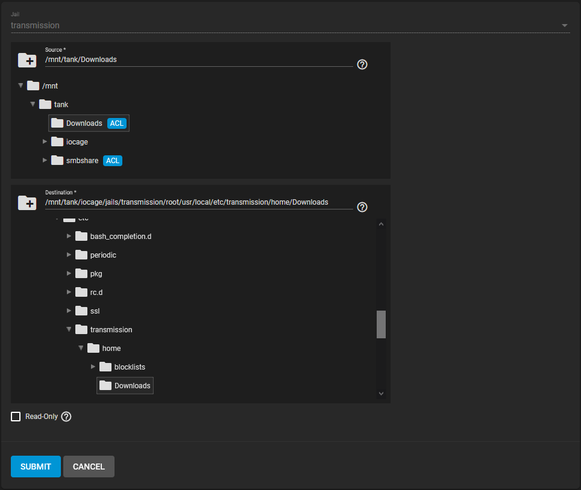
Task: Click the blocklists folder icon
Action: point(105,367)
